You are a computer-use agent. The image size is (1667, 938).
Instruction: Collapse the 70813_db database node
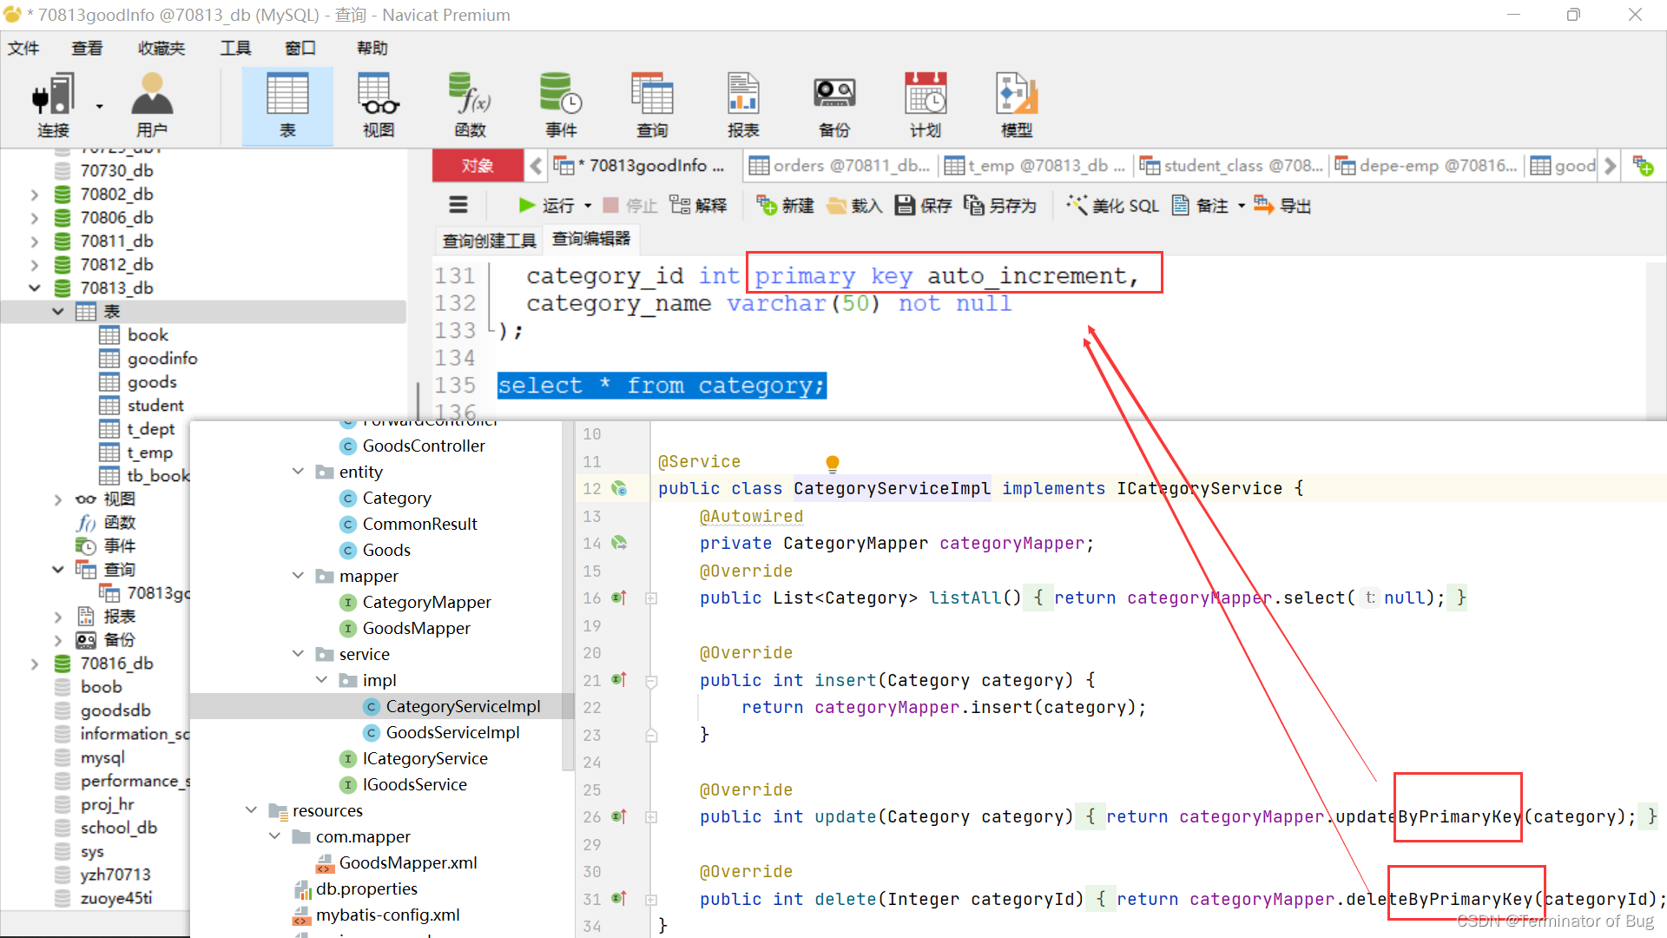click(x=35, y=287)
